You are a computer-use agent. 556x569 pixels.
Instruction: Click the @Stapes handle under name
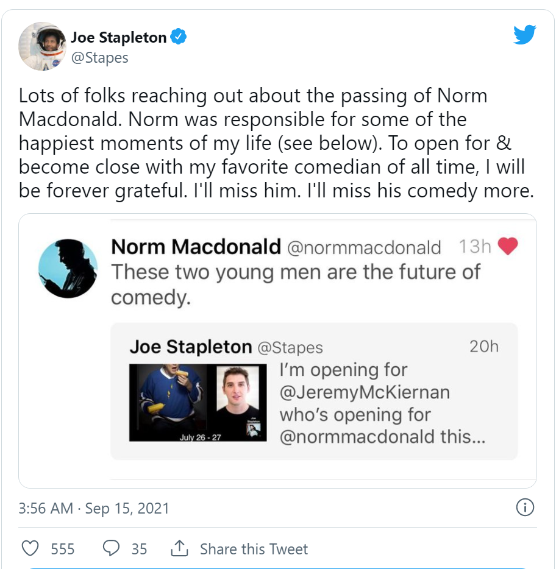pyautogui.click(x=99, y=58)
